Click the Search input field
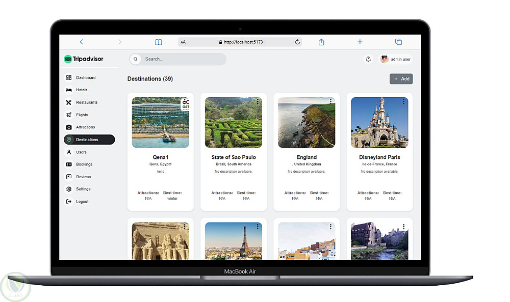This screenshot has height=302, width=510. [177, 59]
